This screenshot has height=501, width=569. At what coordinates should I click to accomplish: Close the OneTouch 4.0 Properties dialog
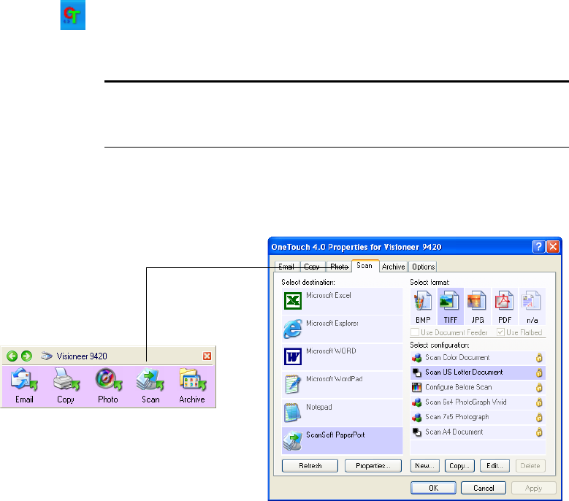coord(553,247)
